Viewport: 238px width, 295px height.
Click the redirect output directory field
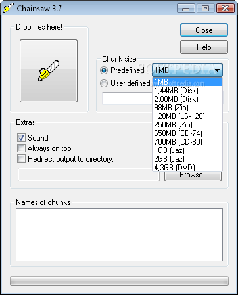[x=89, y=175]
